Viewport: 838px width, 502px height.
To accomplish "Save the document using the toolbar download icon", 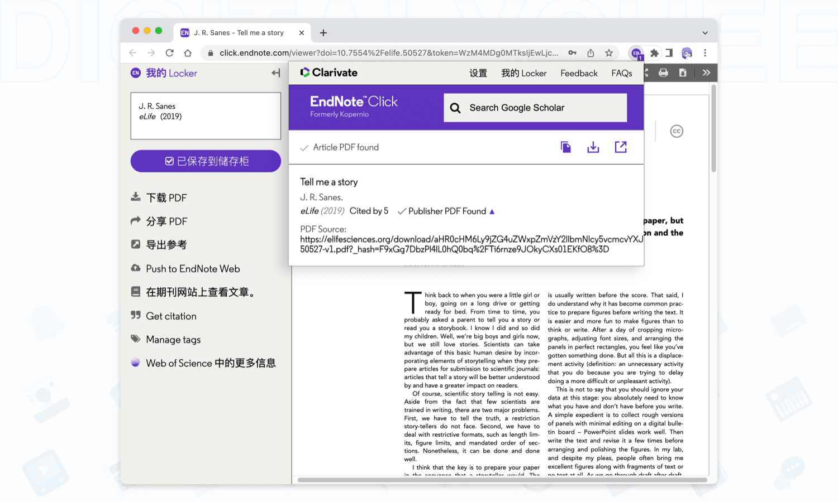I will pyautogui.click(x=683, y=73).
